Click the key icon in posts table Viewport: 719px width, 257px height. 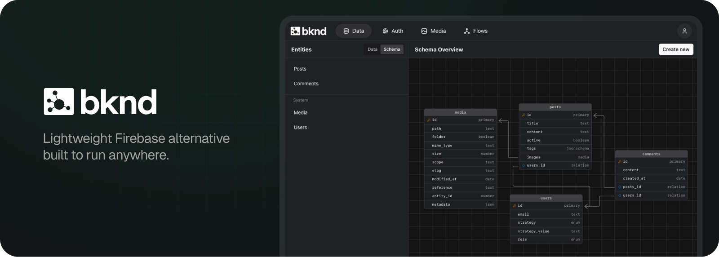[x=524, y=115]
